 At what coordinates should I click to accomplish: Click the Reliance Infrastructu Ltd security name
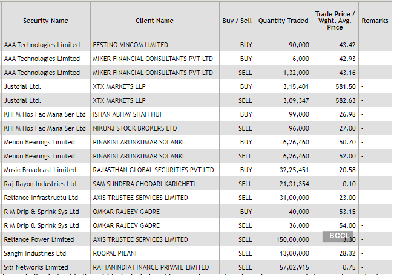41,198
